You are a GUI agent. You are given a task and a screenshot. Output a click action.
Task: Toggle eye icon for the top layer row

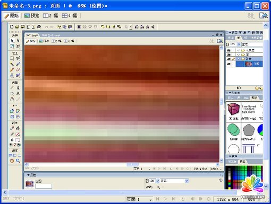(x=229, y=50)
